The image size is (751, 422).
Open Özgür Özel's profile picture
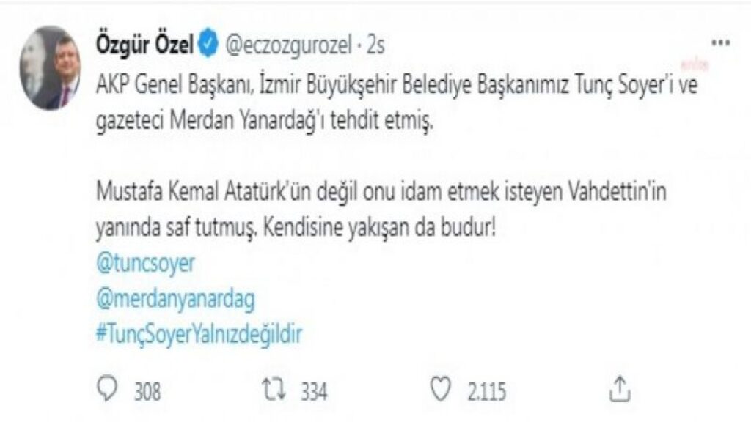(x=51, y=68)
